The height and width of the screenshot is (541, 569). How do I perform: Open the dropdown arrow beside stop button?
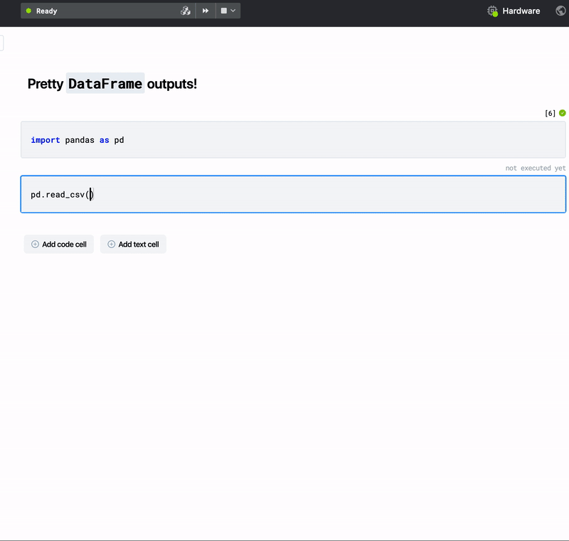coord(233,11)
